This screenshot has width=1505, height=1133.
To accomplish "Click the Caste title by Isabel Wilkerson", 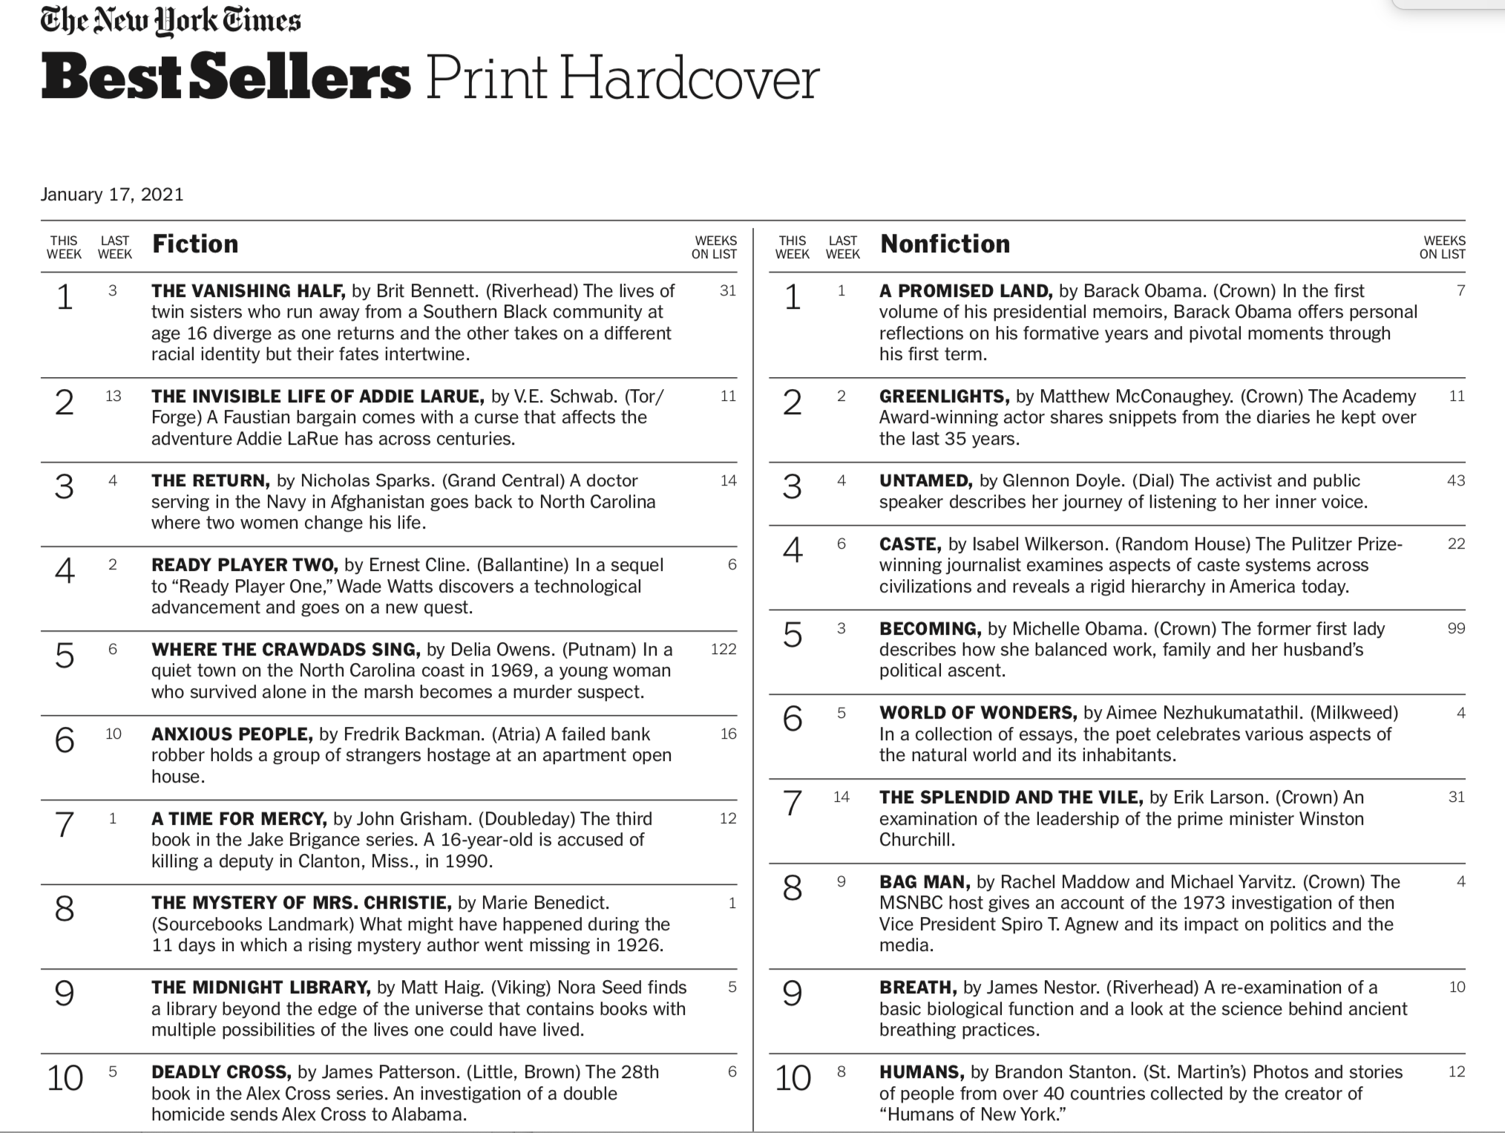I will tap(910, 544).
